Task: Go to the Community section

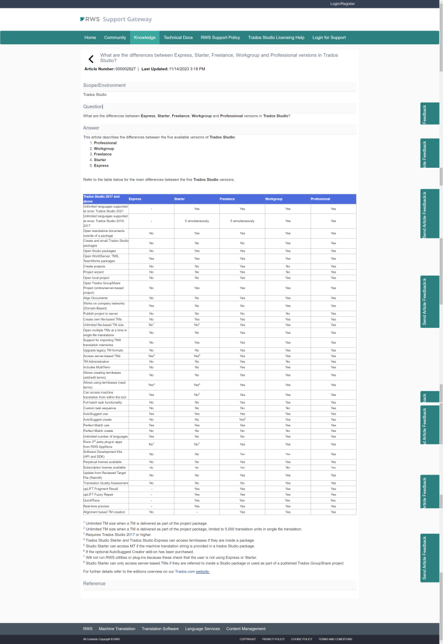Action: 115,37
